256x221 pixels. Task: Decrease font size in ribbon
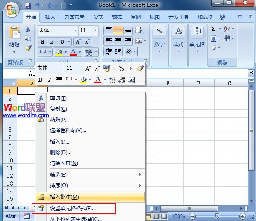[x=87, y=42]
